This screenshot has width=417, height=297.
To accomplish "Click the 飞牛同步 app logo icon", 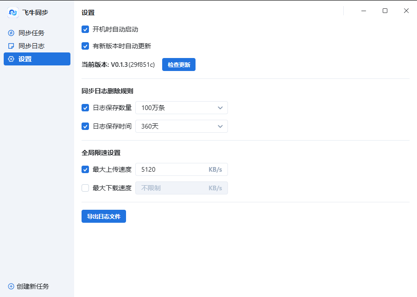I will point(13,13).
